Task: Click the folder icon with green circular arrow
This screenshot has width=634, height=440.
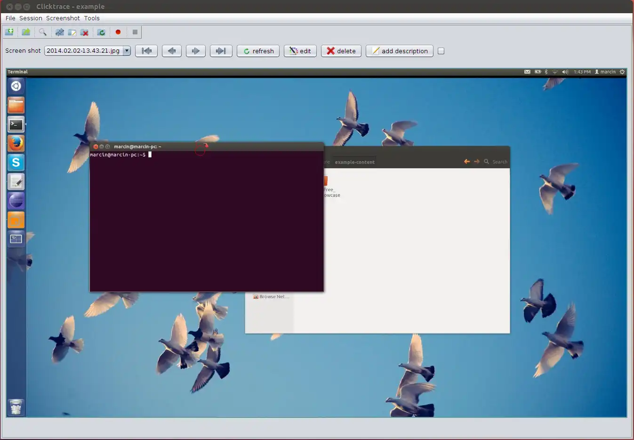Action: 101,32
